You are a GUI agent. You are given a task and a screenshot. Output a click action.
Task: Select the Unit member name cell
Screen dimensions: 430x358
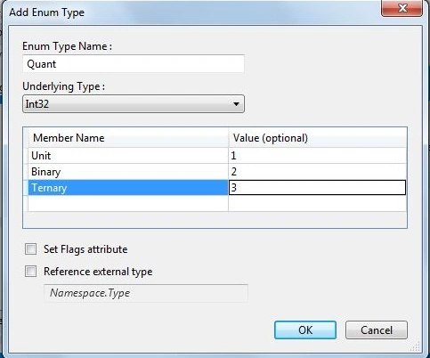128,156
